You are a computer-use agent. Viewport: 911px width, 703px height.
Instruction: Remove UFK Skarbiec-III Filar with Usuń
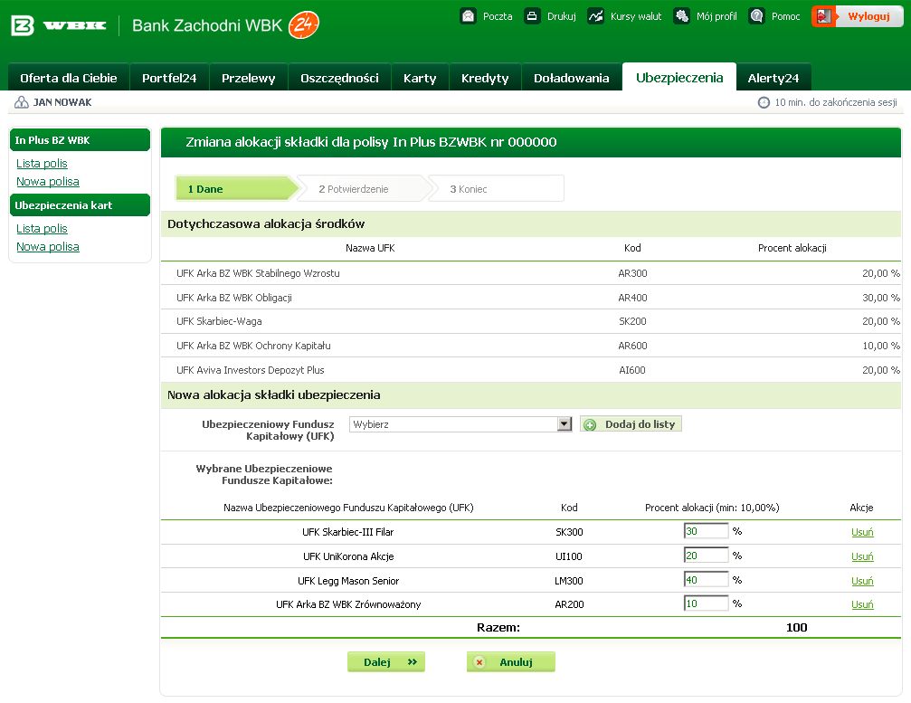[862, 532]
